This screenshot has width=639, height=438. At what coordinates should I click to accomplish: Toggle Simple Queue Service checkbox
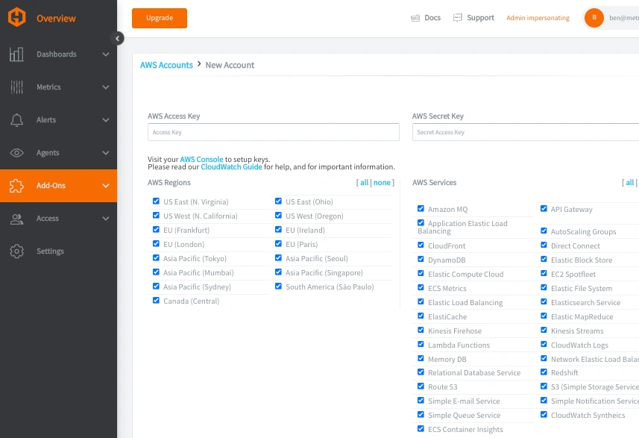421,415
